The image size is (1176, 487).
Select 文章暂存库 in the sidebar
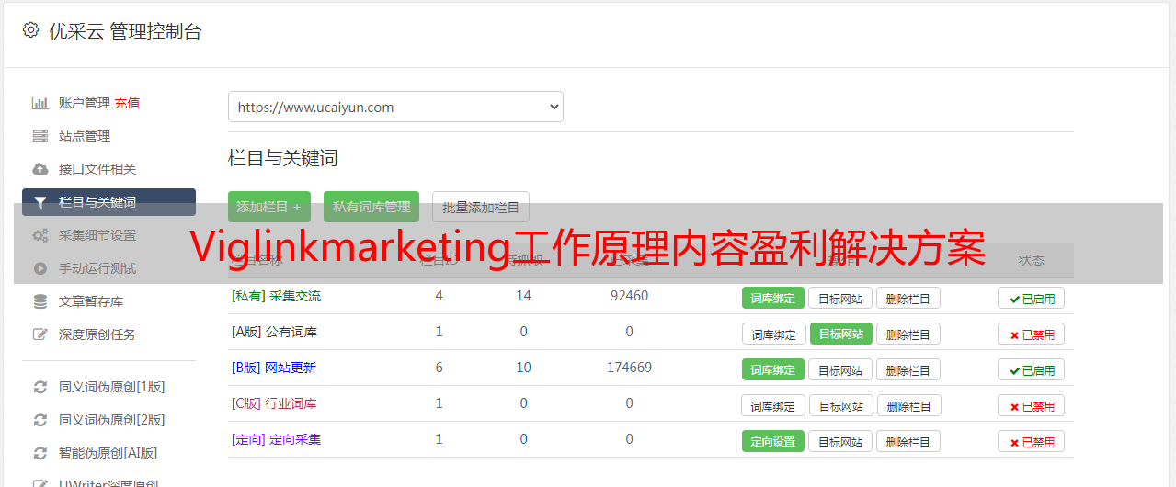[91, 301]
